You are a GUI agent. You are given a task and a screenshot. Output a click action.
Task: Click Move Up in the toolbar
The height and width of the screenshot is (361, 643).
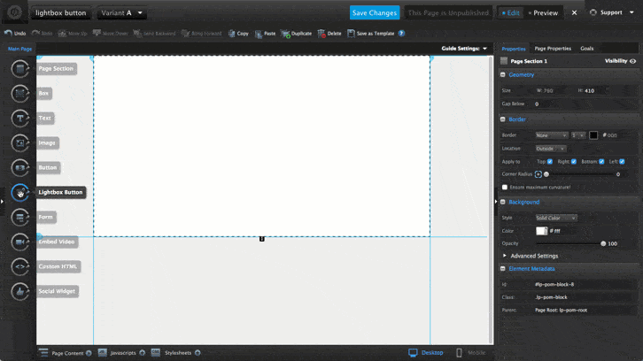[73, 34]
